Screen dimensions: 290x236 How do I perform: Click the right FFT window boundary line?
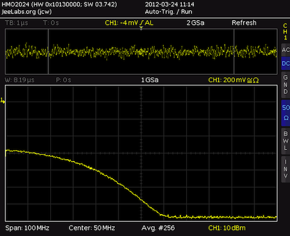pos(234,51)
